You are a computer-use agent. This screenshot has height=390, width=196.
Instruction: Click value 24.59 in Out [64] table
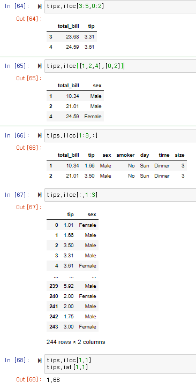click(x=72, y=47)
